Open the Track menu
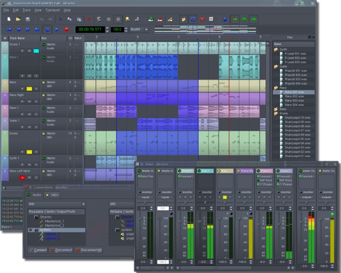 click(27, 10)
